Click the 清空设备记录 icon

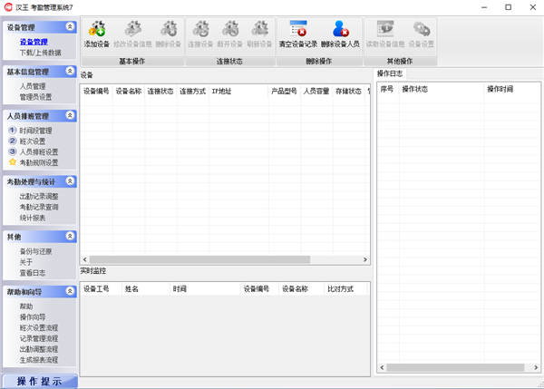[298, 29]
